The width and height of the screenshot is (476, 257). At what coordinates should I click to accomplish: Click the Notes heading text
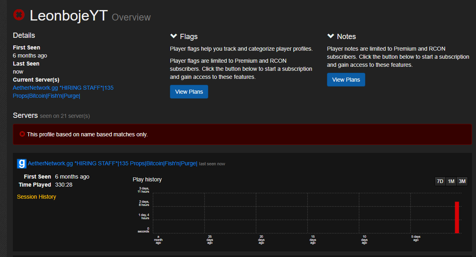point(346,37)
